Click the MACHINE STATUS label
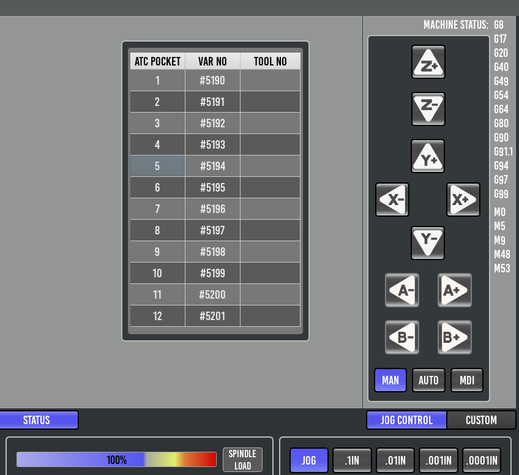The width and height of the screenshot is (519, 475). [x=456, y=25]
